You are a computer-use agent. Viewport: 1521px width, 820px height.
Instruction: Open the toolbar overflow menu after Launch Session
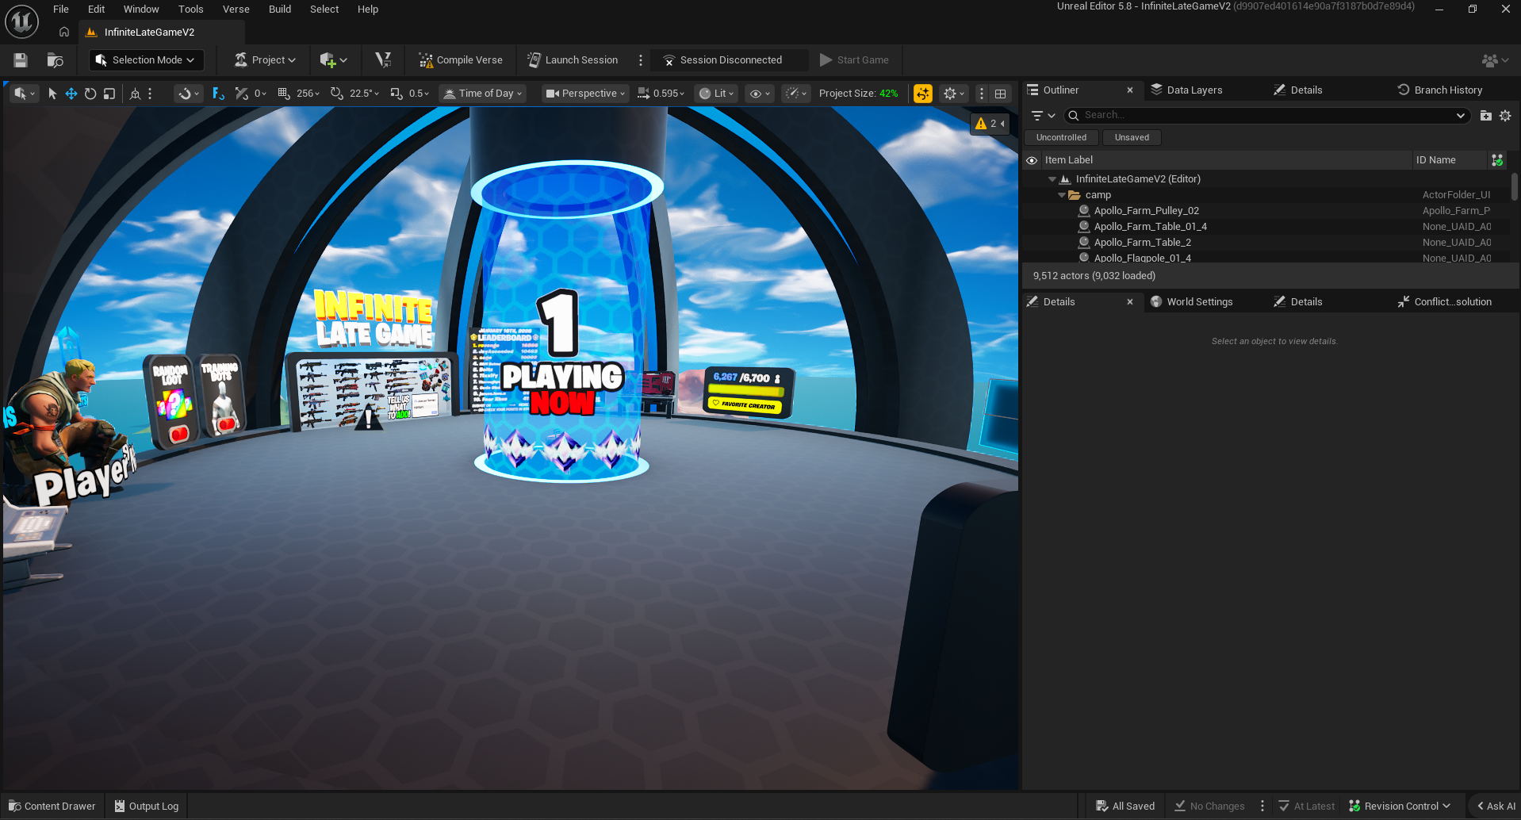pos(641,60)
